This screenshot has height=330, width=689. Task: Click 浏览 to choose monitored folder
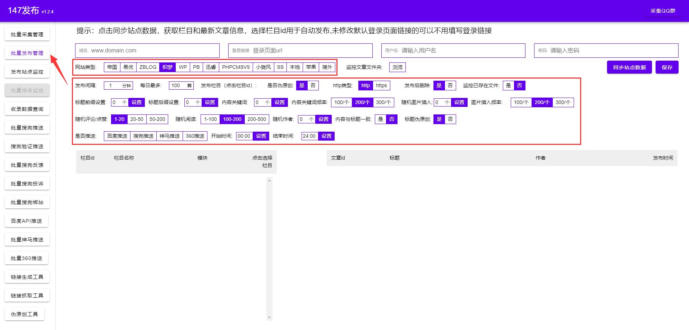click(397, 67)
